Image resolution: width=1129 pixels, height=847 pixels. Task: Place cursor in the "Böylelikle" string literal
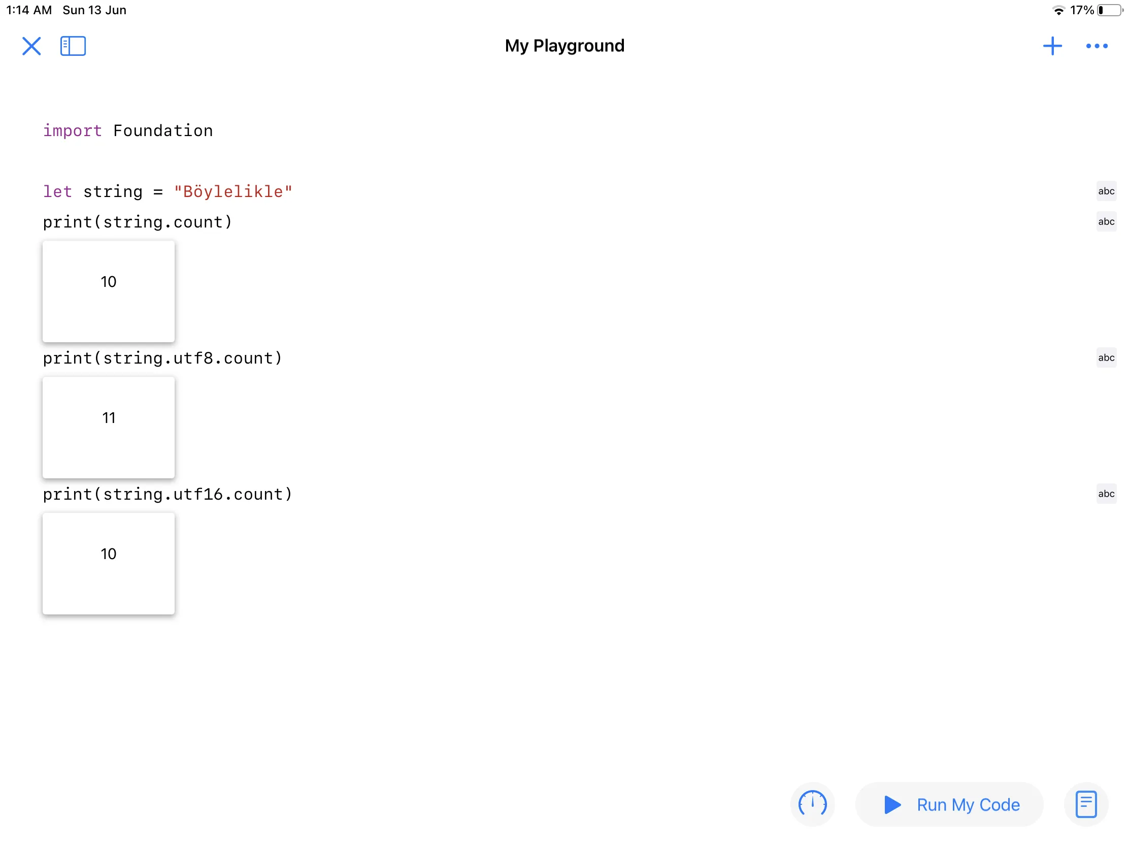[x=233, y=192]
